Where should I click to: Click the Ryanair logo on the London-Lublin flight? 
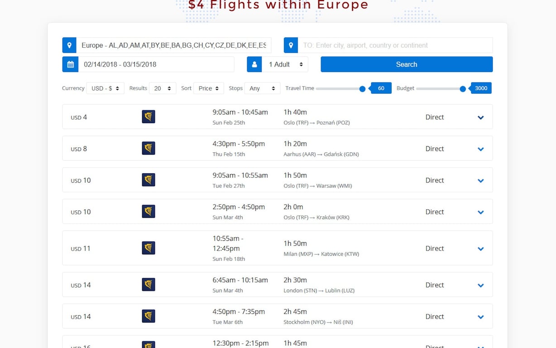click(x=148, y=285)
